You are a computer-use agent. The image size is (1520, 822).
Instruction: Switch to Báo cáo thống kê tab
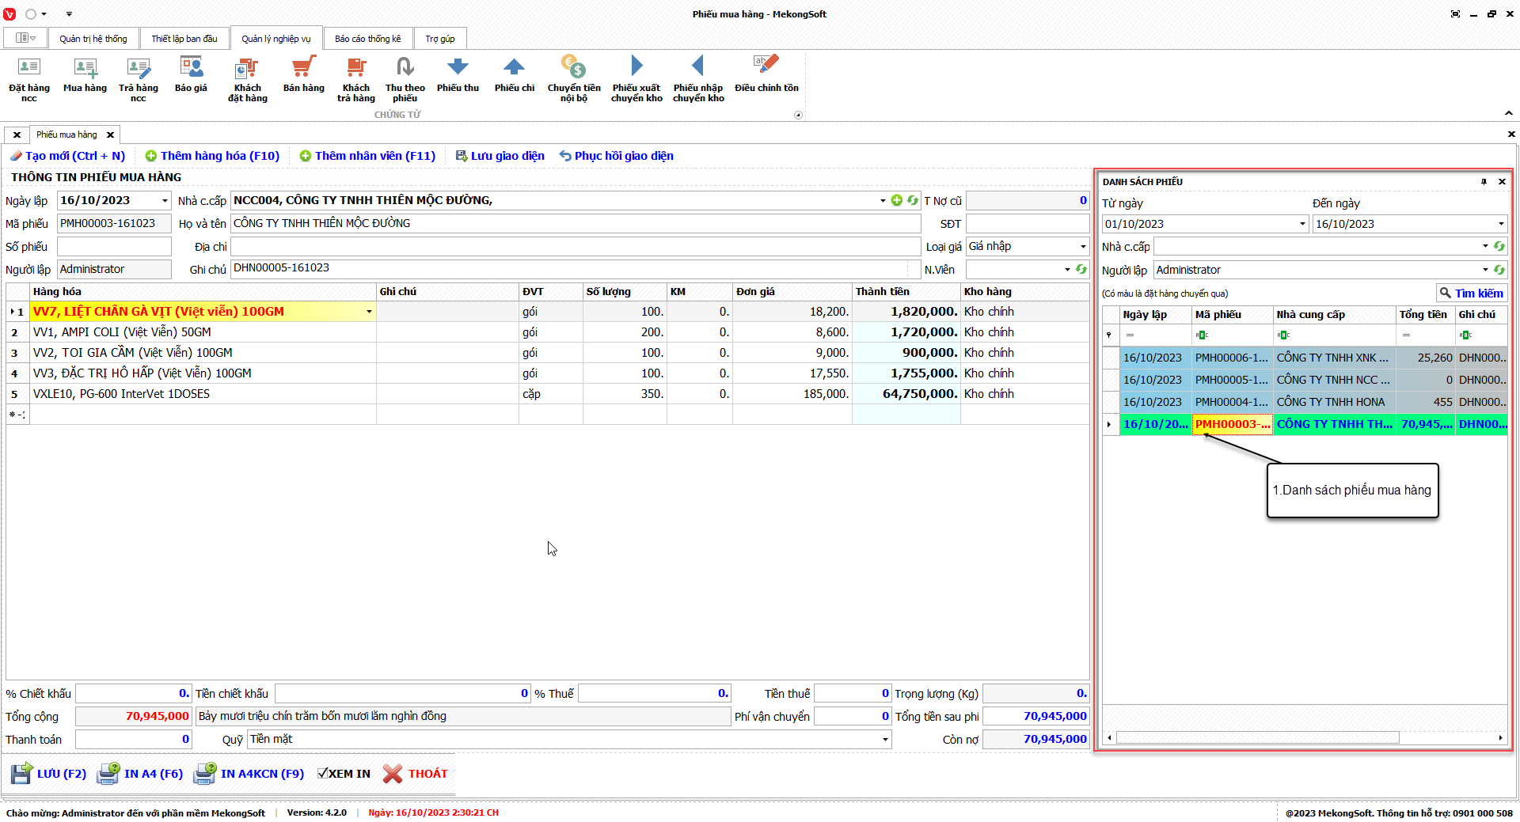367,39
